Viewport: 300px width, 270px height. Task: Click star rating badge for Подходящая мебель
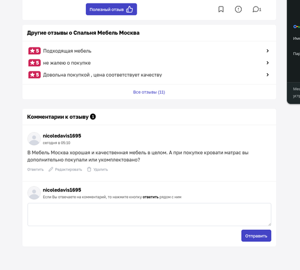(x=34, y=51)
